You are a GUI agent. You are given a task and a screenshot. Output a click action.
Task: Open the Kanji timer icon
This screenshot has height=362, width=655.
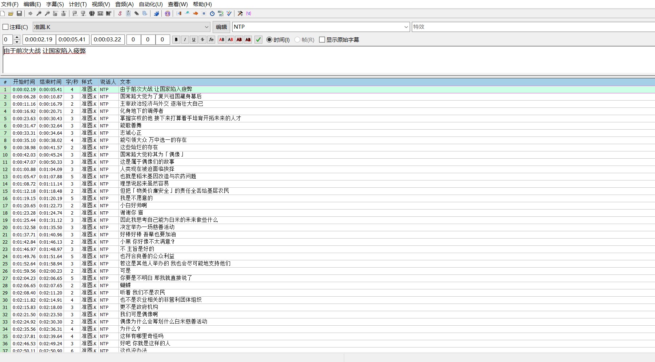point(221,13)
